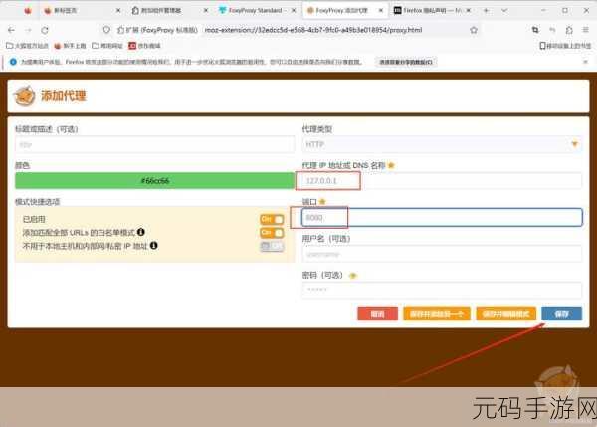Screen dimensions: 597x427
Task: Click the extension puzzle icon in address bar
Action: pos(120,30)
